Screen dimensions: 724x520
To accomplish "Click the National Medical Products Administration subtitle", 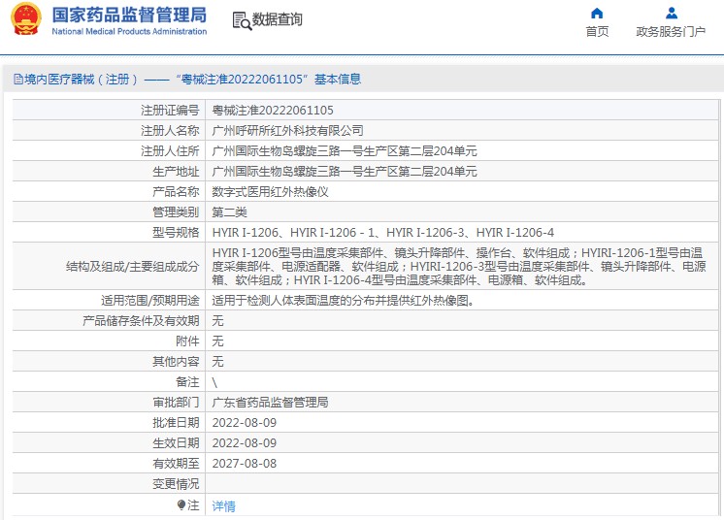I will coord(128,32).
